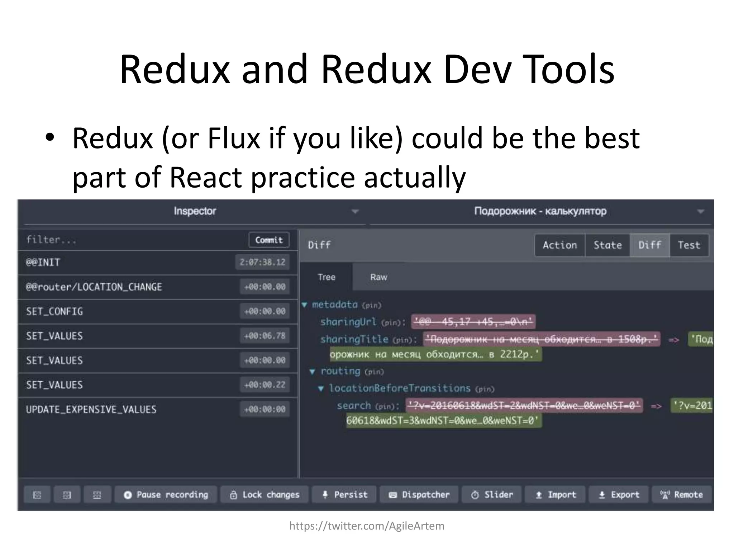Click the Export download button

click(619, 495)
